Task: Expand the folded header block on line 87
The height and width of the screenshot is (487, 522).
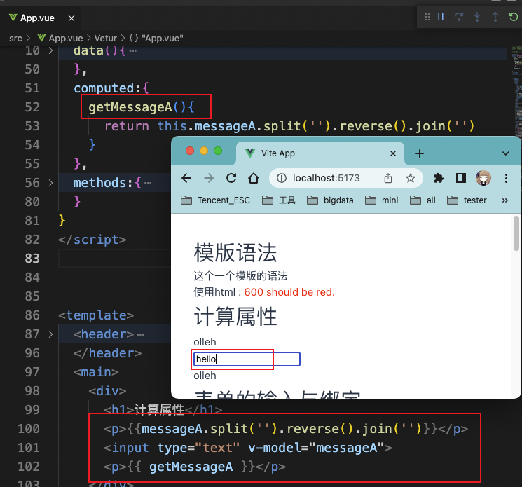Action: pos(50,334)
